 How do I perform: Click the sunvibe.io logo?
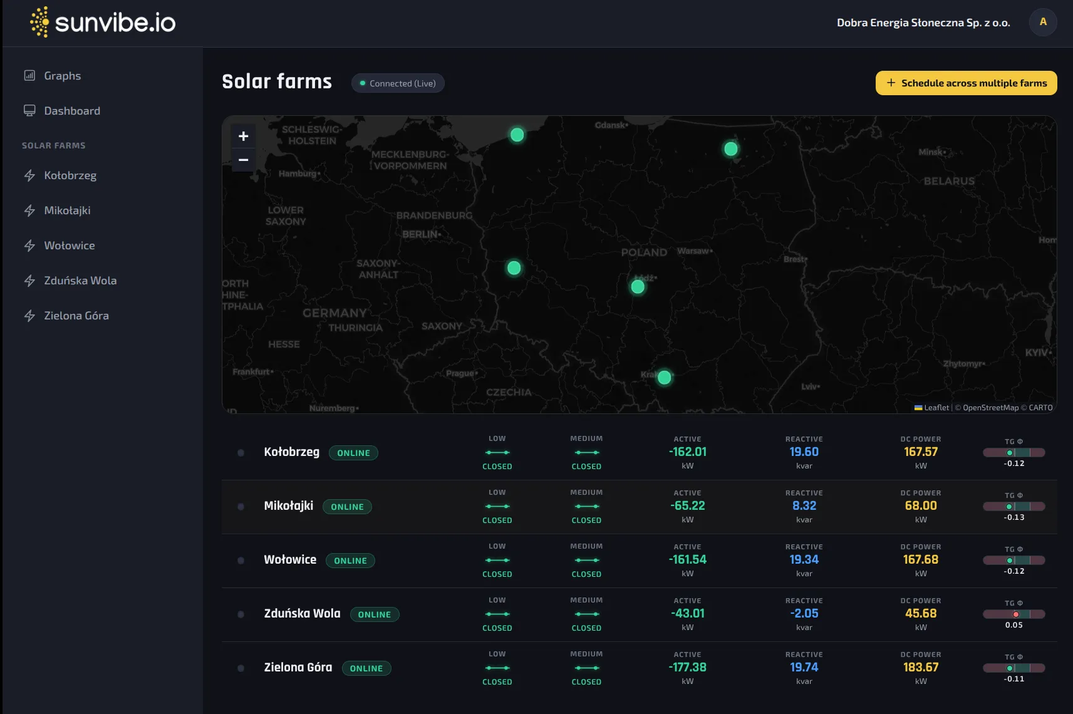pos(103,23)
